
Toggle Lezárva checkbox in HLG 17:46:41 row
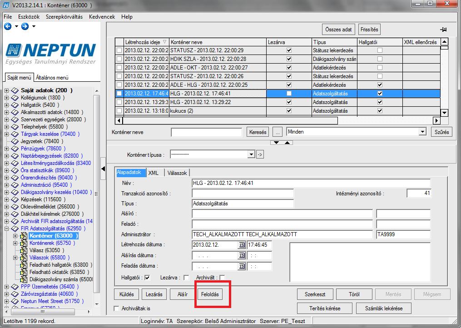[x=289, y=94]
